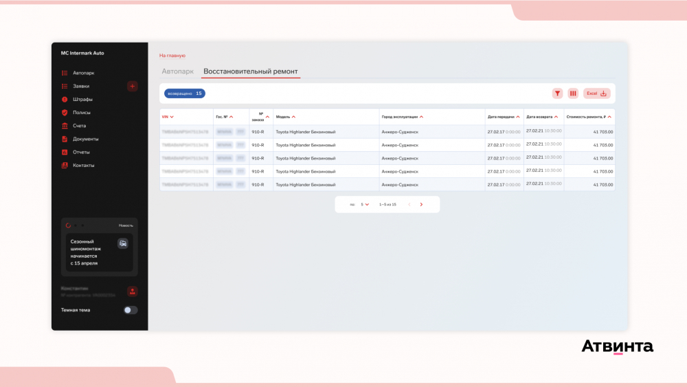687x387 pixels.
Task: Select the Восстановительный ремонт tab
Action: [251, 71]
